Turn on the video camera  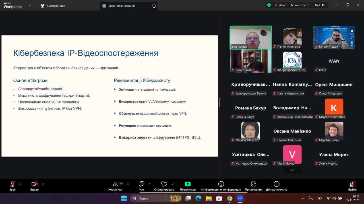coord(34,184)
